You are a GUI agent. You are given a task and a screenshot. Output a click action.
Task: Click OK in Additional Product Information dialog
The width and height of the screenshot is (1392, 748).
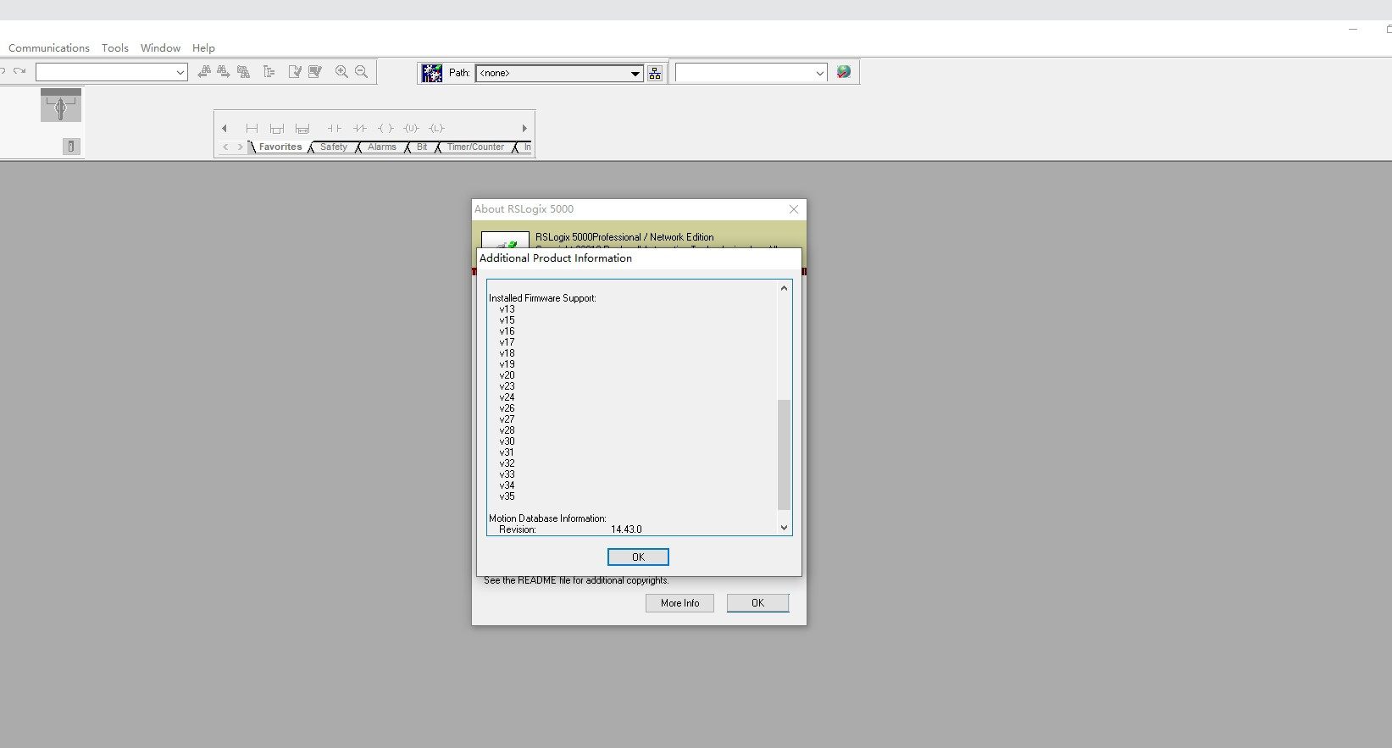[638, 557]
